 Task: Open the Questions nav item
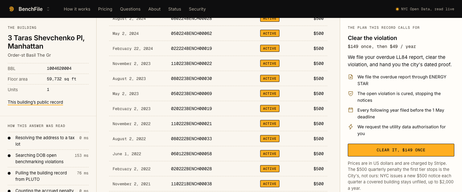pyautogui.click(x=130, y=9)
